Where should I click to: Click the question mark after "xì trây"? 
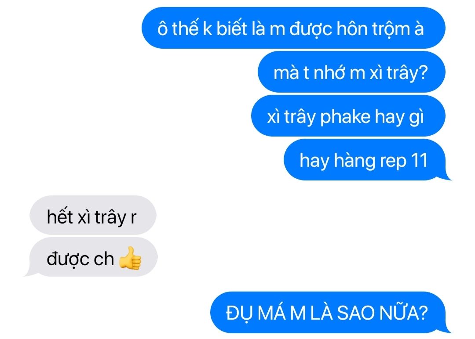[422, 72]
